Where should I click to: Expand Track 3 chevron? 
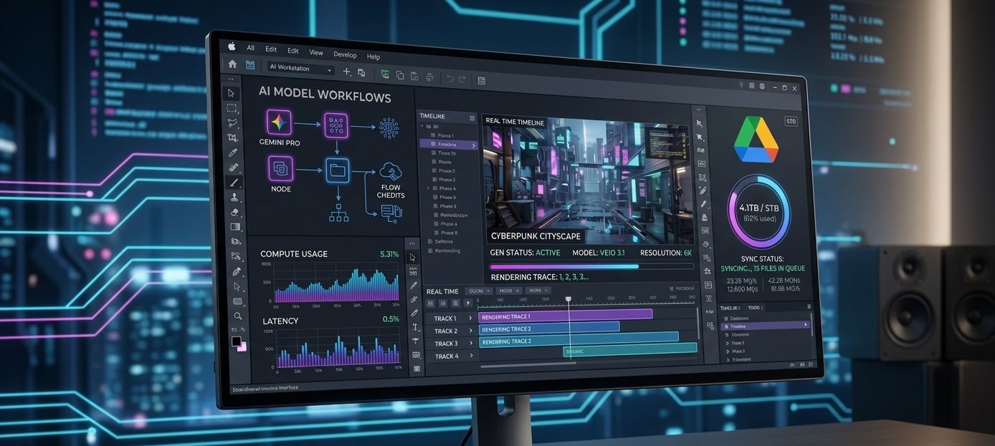(471, 344)
